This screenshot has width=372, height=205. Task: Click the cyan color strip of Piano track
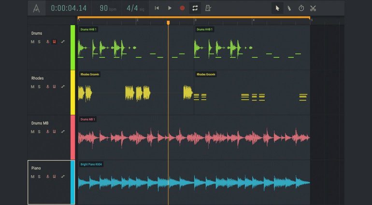point(73,182)
